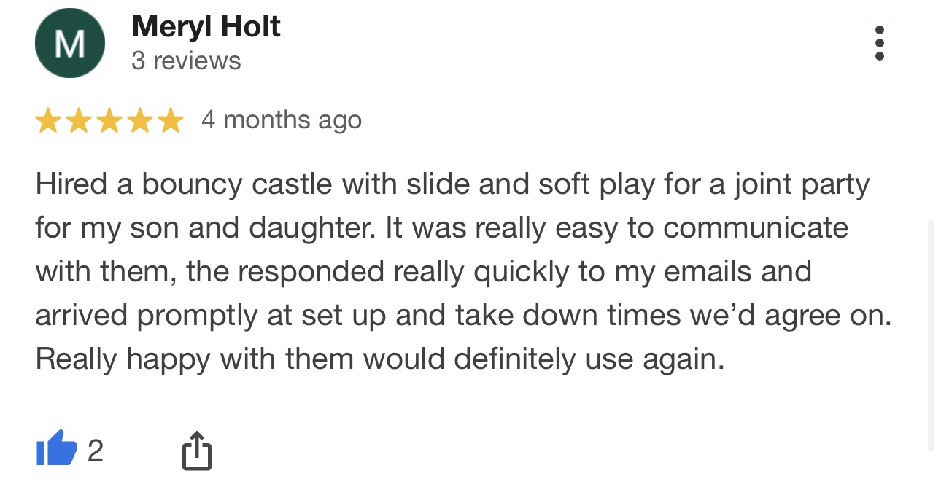Click the like count number 2

[96, 451]
